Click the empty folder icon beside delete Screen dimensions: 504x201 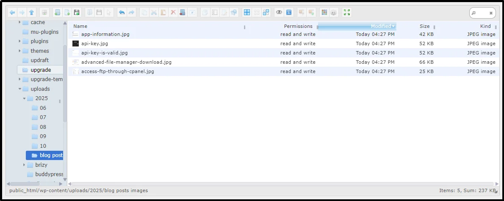183,13
